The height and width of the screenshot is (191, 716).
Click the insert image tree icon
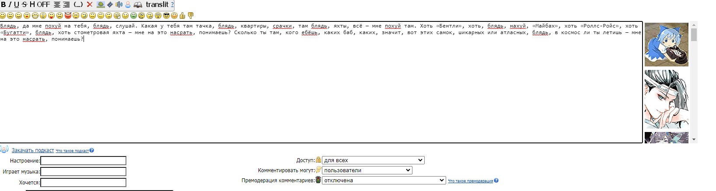[x=101, y=5]
